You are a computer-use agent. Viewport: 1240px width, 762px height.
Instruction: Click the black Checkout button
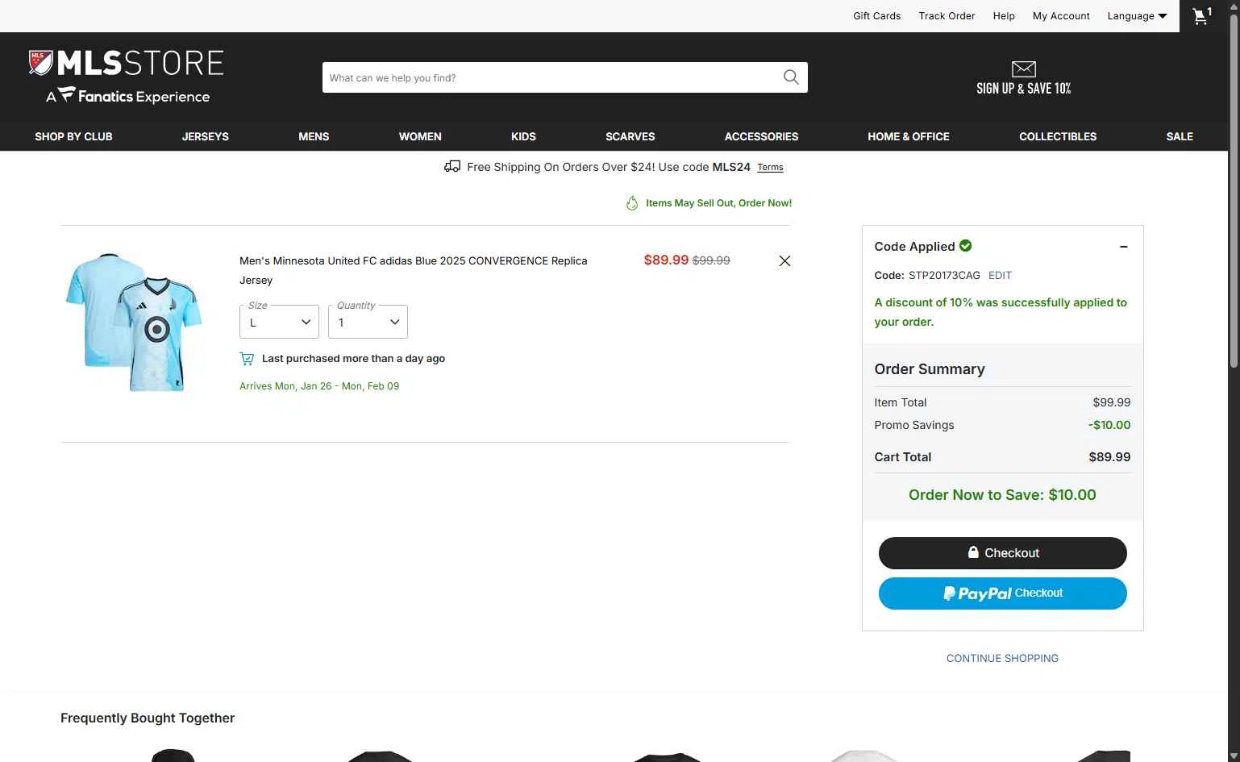[x=1002, y=553]
